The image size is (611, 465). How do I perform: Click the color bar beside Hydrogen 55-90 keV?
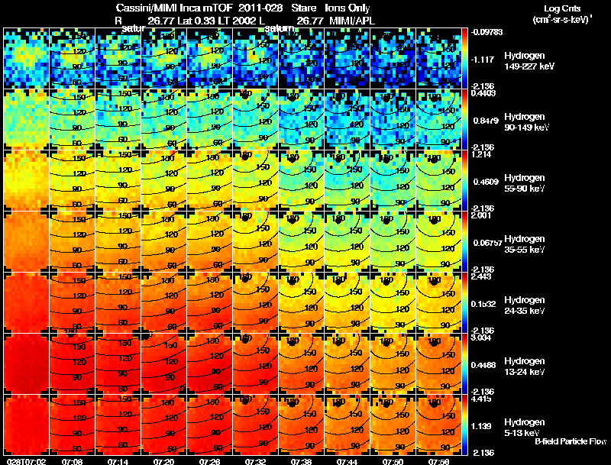coord(464,180)
